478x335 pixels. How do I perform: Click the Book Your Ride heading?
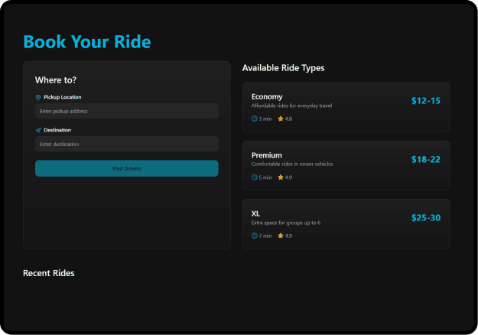[x=86, y=42]
